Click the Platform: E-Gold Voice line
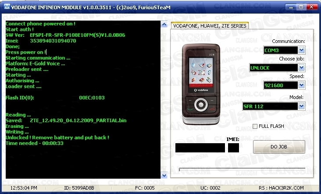321x194 pixels. point(35,63)
